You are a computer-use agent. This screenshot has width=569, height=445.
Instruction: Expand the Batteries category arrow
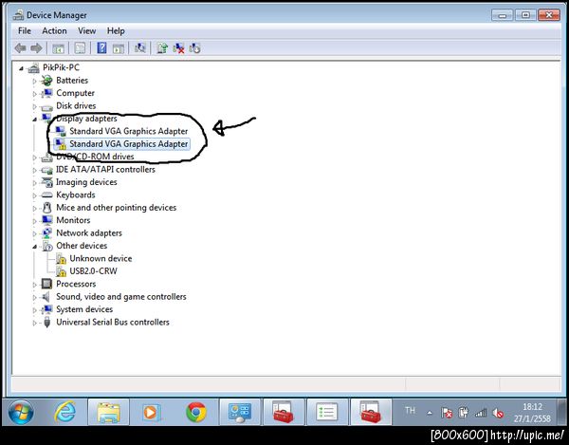pyautogui.click(x=34, y=81)
